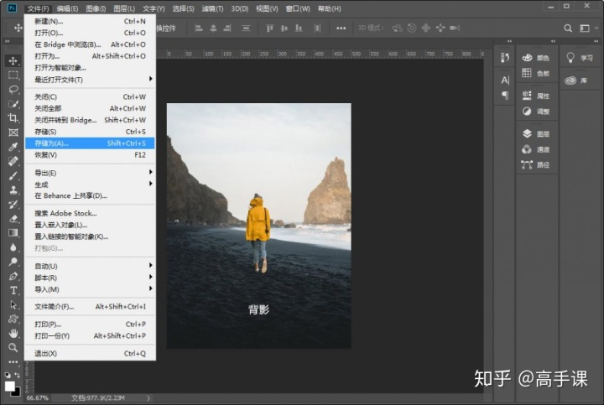
Task: Open the Layers (图层) panel
Action: pos(536,133)
